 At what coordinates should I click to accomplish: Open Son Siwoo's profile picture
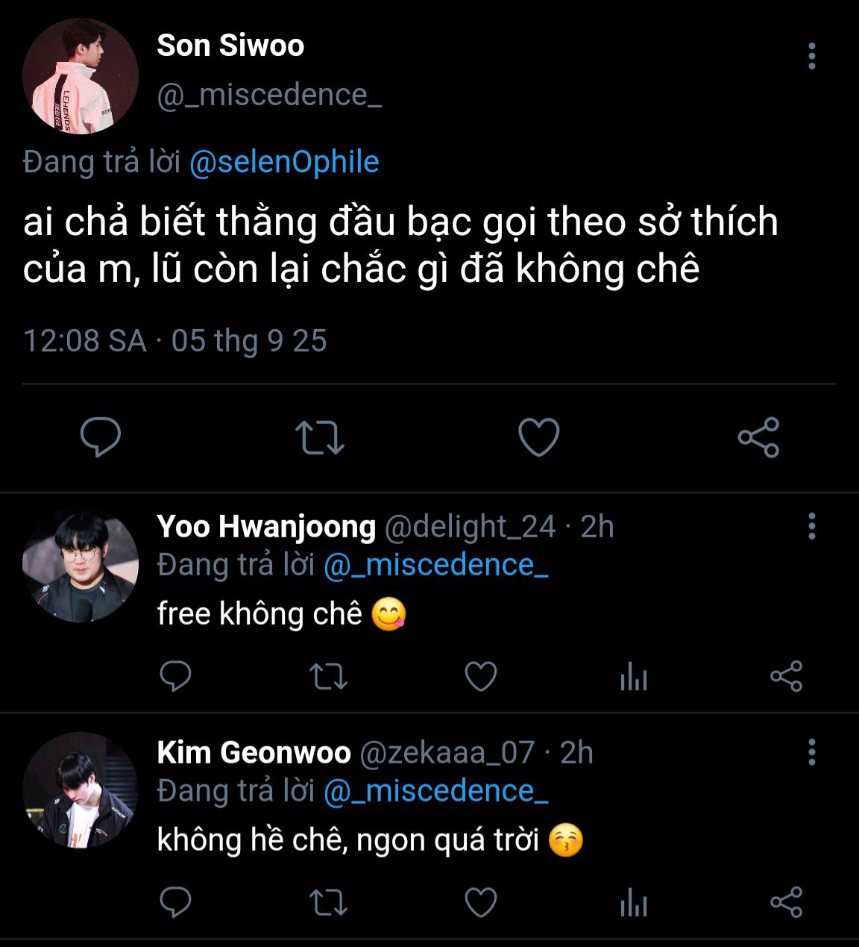coord(81,77)
